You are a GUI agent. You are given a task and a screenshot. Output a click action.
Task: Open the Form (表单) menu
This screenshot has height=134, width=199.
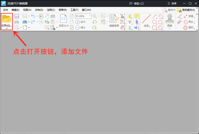point(63,10)
